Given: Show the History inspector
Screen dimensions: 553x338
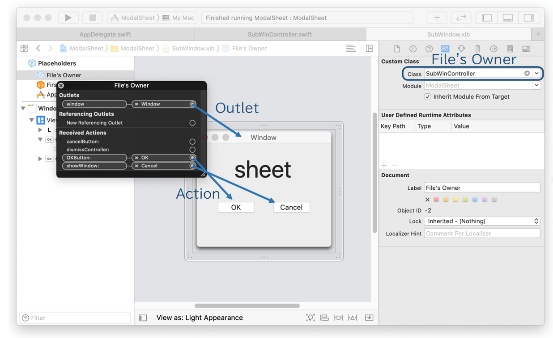Looking at the screenshot, I should click(413, 49).
